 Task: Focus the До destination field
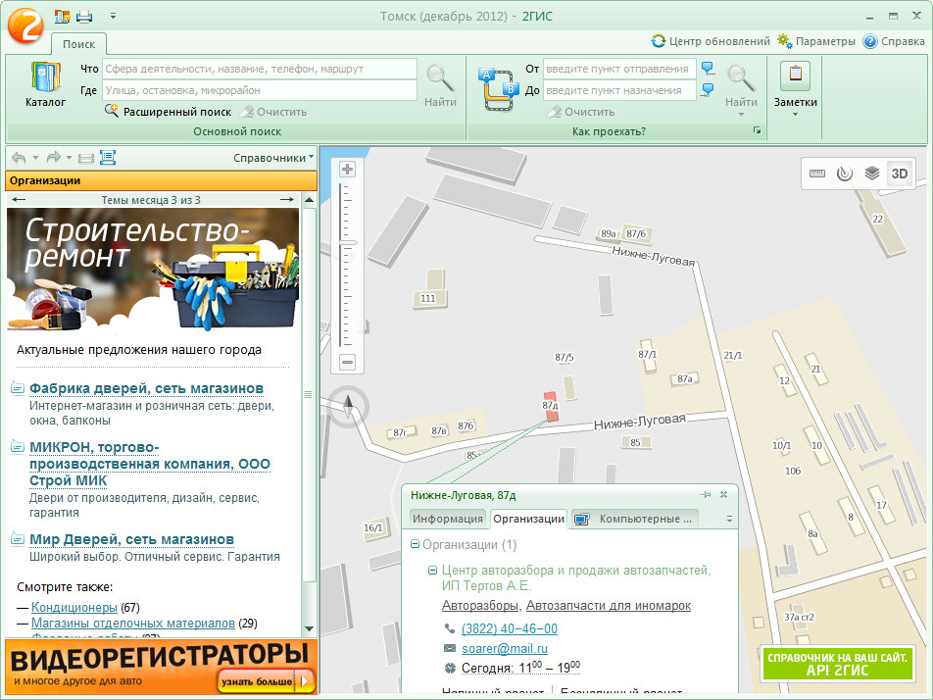(619, 90)
